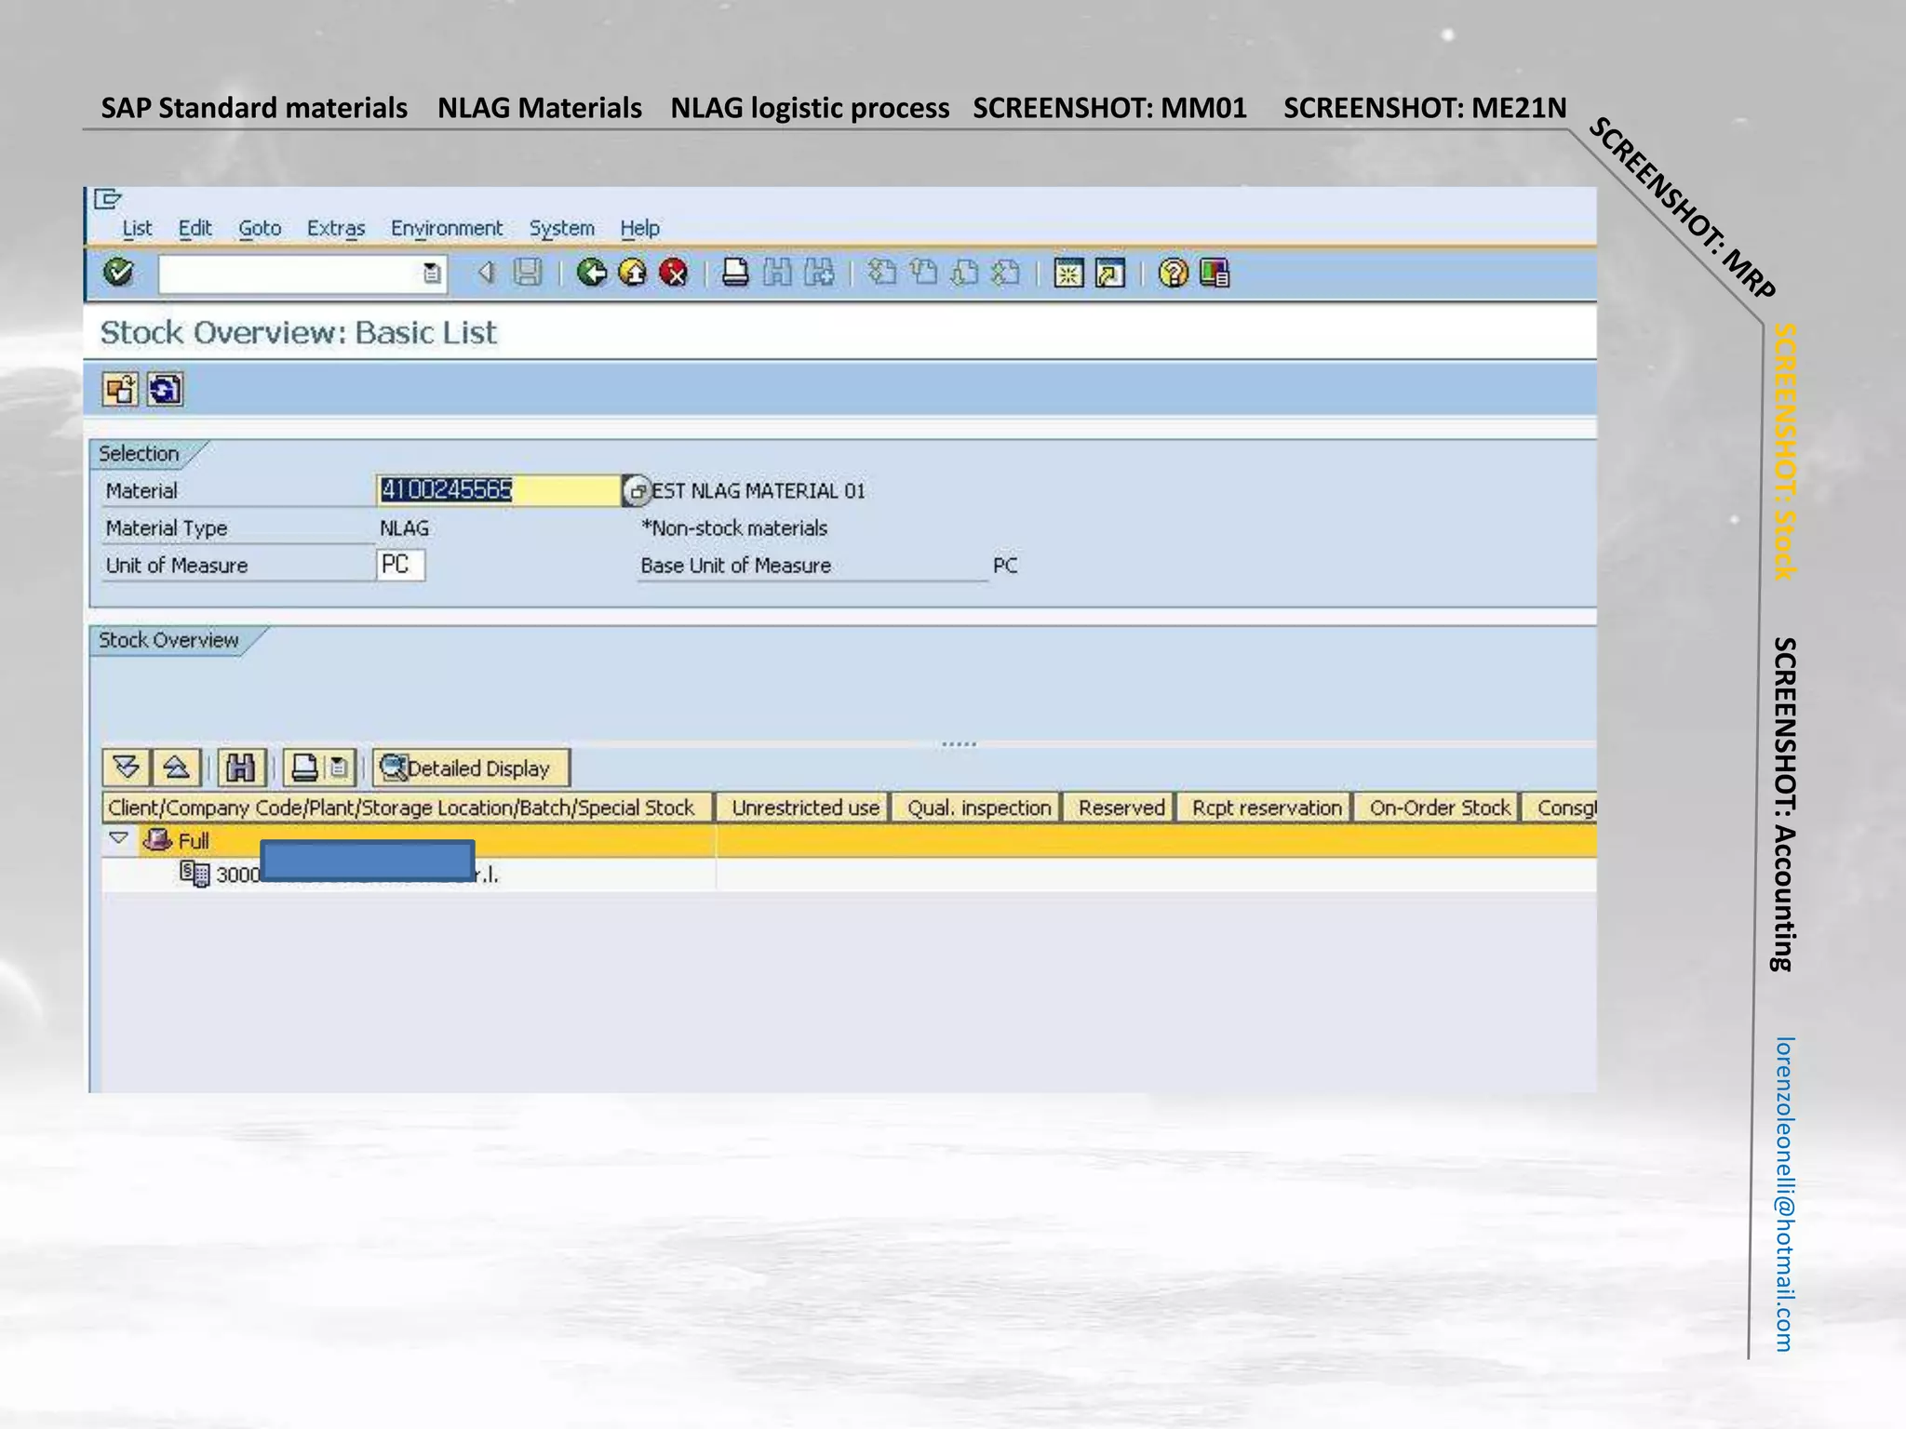This screenshot has width=1906, height=1429.
Task: Click the Unrestricted use column header
Action: [x=804, y=808]
